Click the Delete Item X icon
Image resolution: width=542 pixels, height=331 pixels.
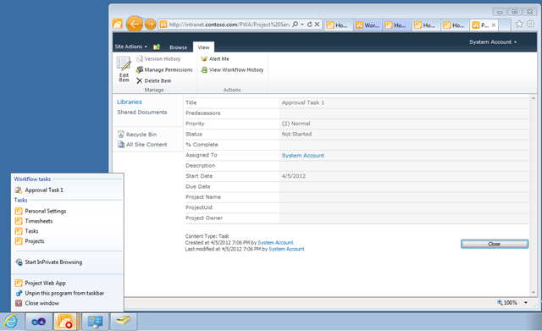pyautogui.click(x=139, y=81)
